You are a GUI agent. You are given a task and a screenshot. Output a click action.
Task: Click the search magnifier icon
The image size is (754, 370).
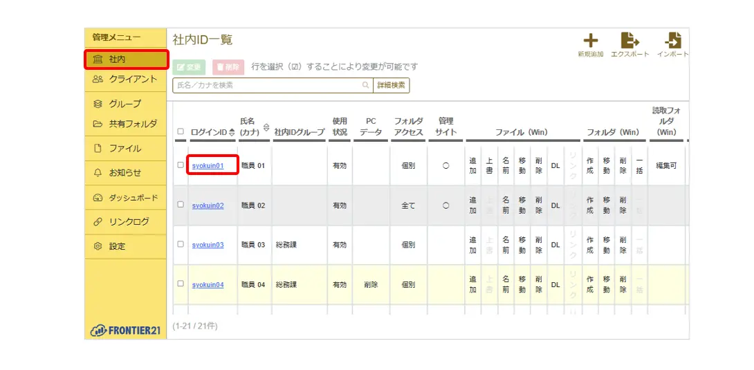tap(365, 86)
